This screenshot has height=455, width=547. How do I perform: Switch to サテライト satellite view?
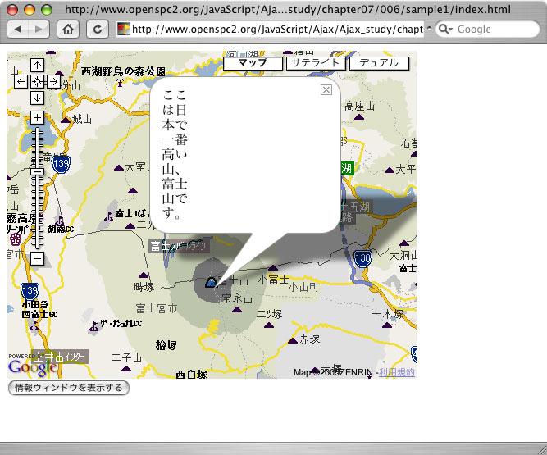[316, 63]
